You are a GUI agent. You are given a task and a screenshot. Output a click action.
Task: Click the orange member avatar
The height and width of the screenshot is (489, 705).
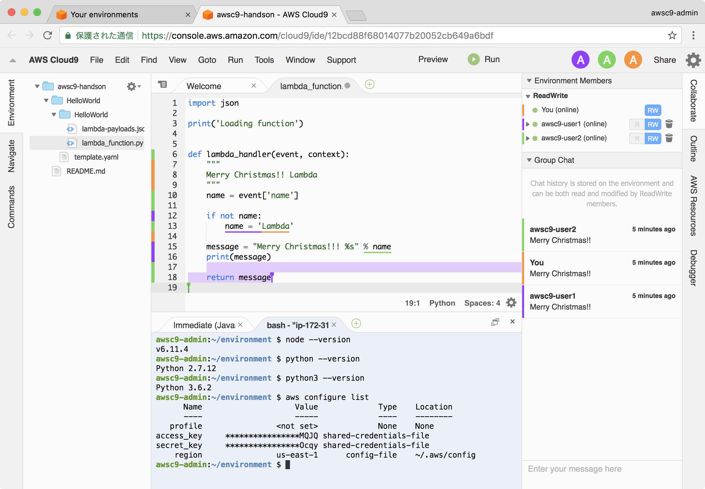(633, 60)
